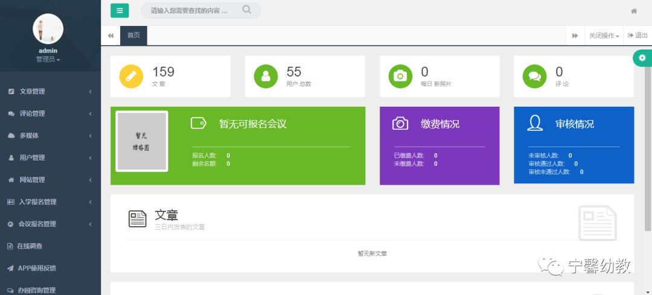Open the 管理员 dropdown under admin
Screen dimensions: 652x295
pyautogui.click(x=48, y=59)
